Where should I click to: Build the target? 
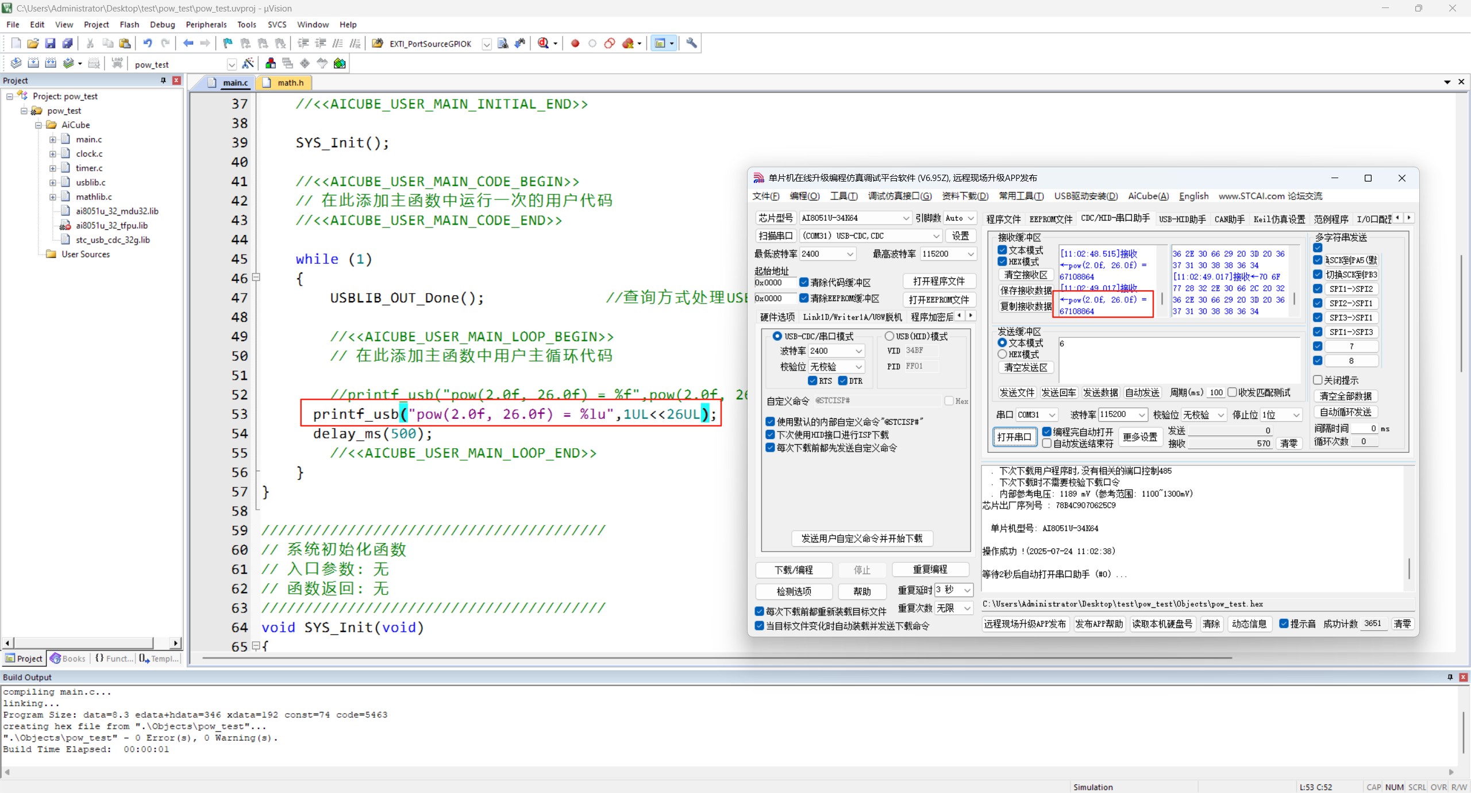click(x=33, y=63)
